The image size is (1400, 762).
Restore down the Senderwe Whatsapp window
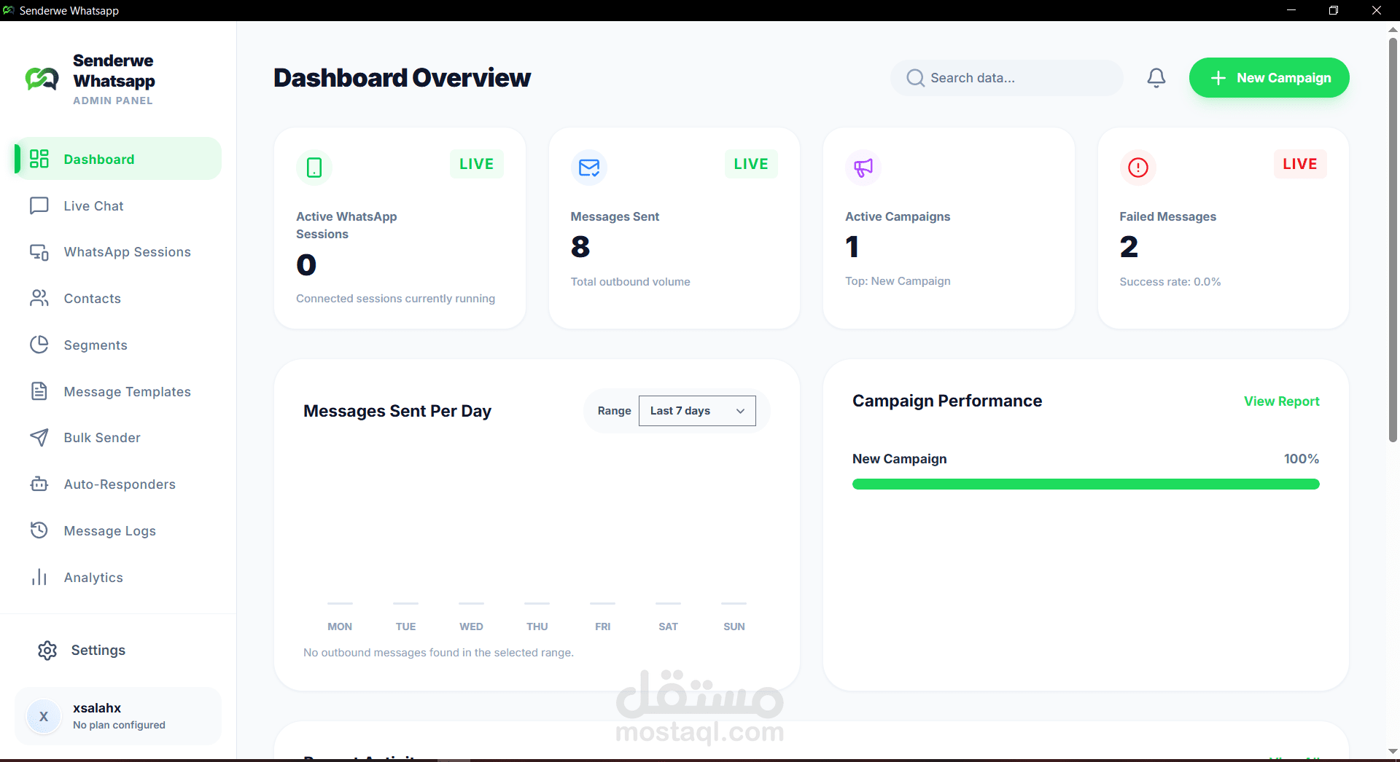(x=1334, y=10)
